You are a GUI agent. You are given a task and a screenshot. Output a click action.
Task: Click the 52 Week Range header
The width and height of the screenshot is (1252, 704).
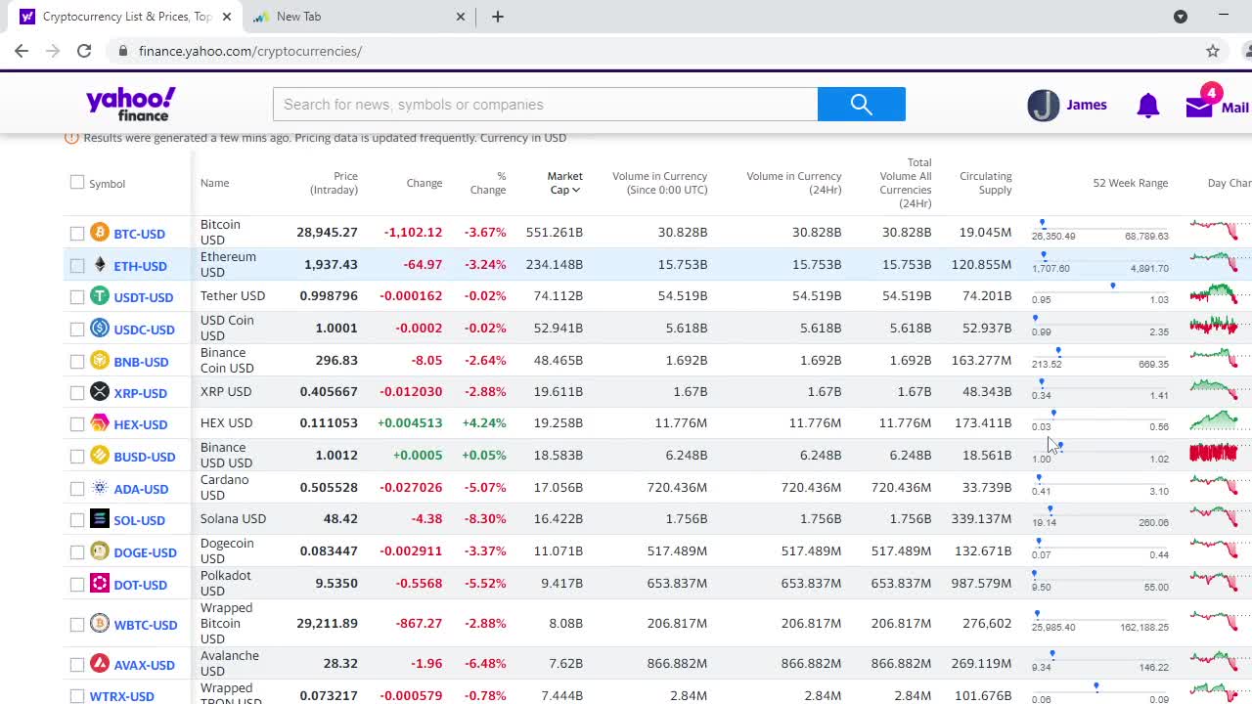1130,183
